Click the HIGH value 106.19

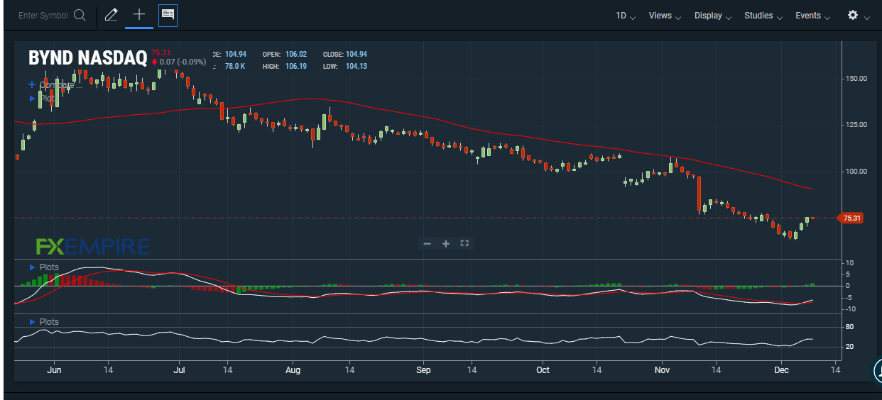coord(295,66)
